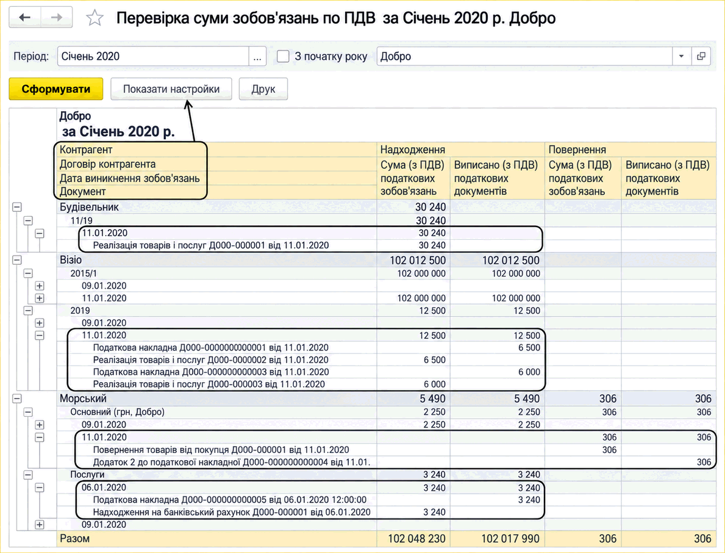Collapse the Послуги contract
The width and height of the screenshot is (725, 553).
(x=28, y=475)
